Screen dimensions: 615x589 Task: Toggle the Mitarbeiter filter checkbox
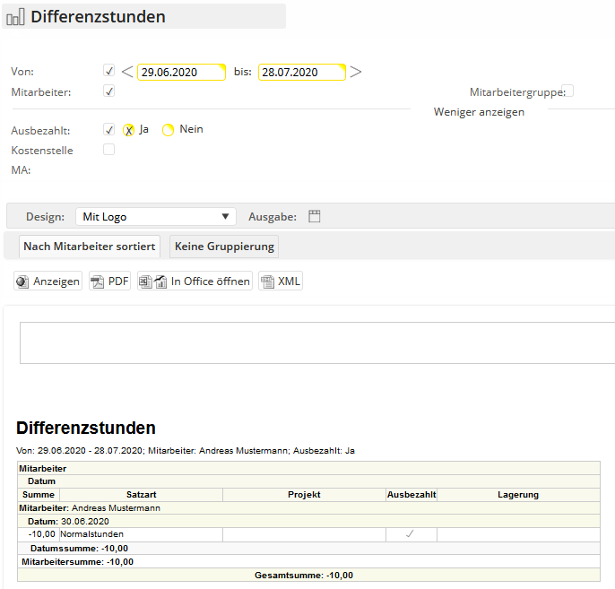109,91
